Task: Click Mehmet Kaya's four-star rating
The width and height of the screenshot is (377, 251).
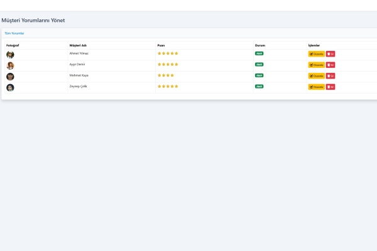Action: tap(166, 75)
